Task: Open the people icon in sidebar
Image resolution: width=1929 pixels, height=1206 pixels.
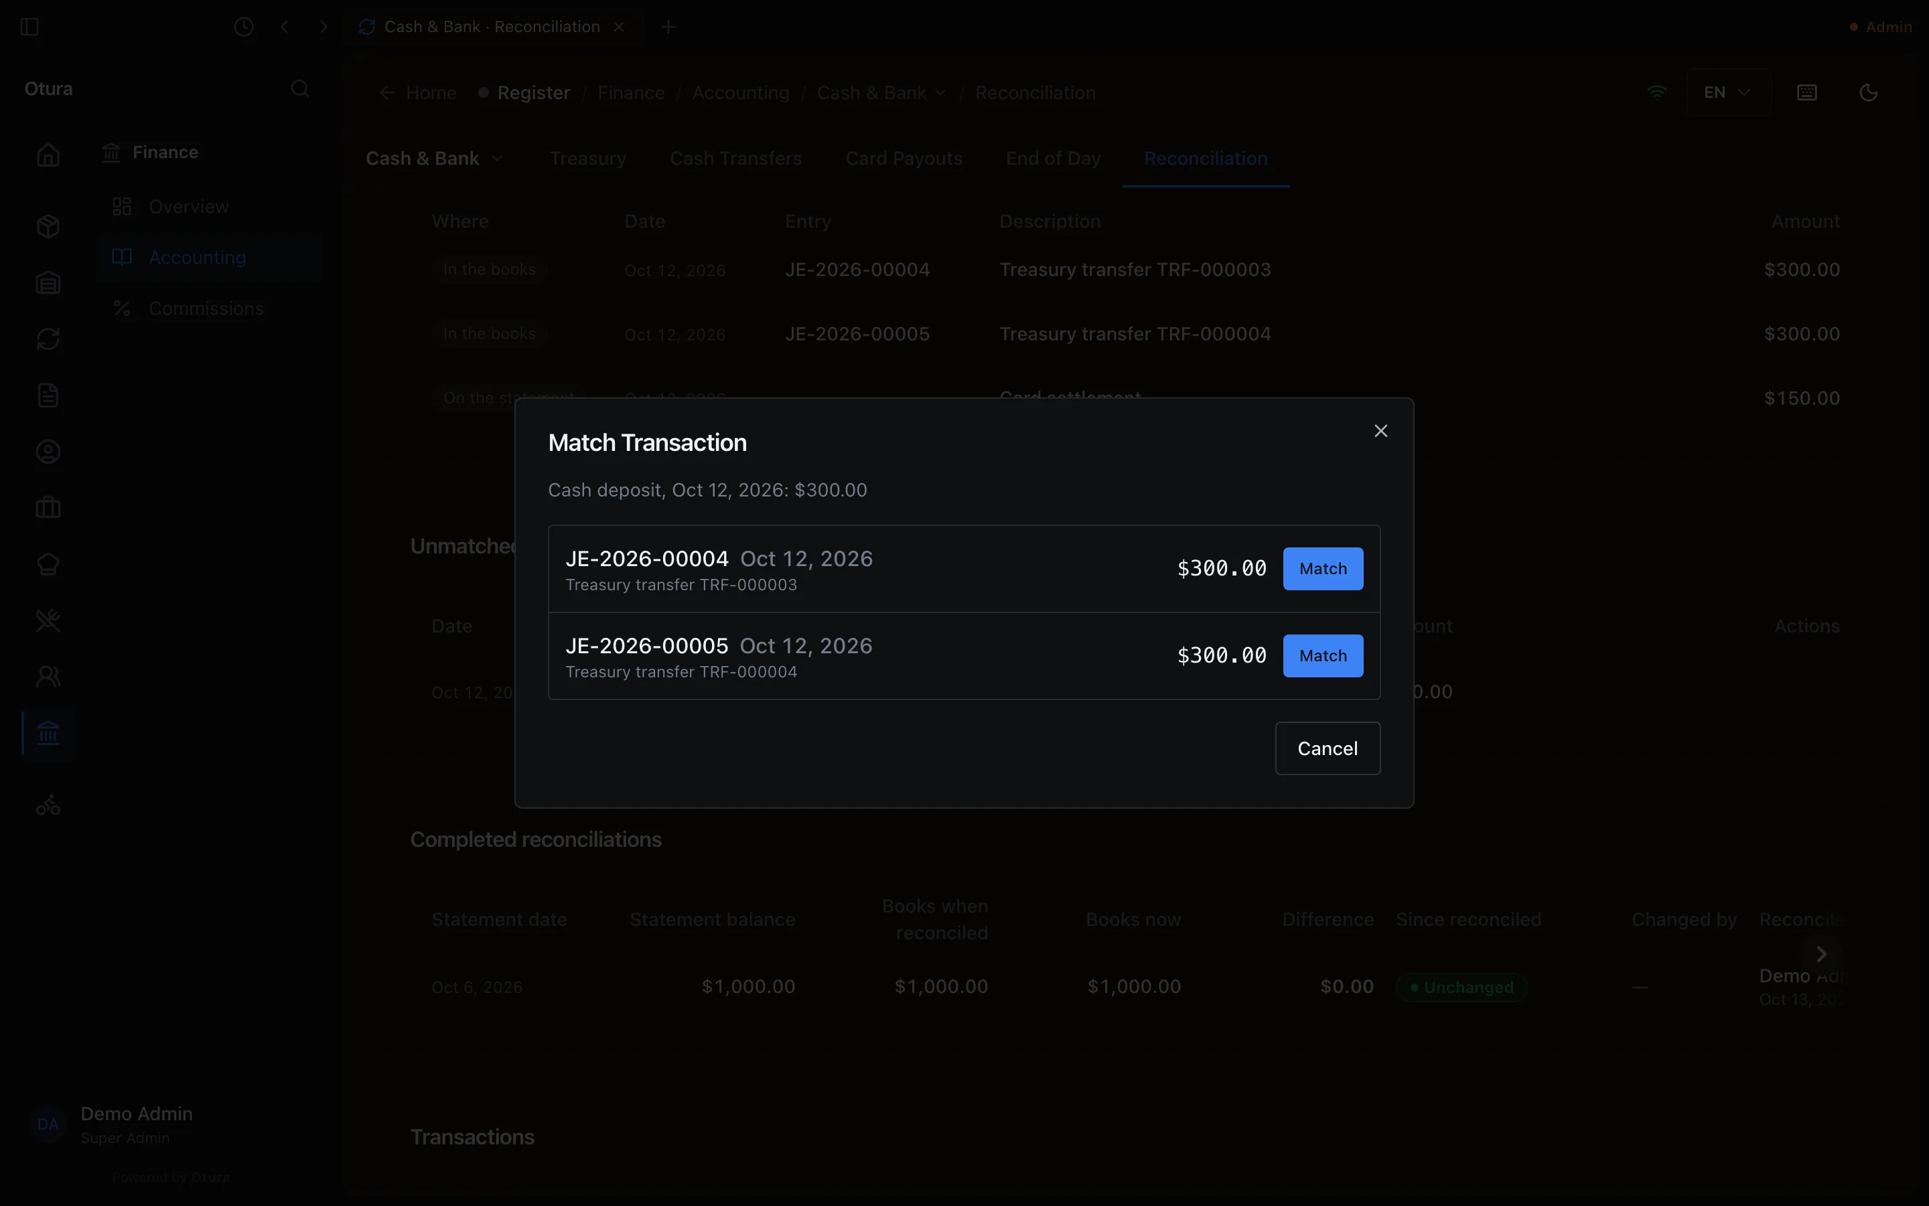Action: coord(48,677)
